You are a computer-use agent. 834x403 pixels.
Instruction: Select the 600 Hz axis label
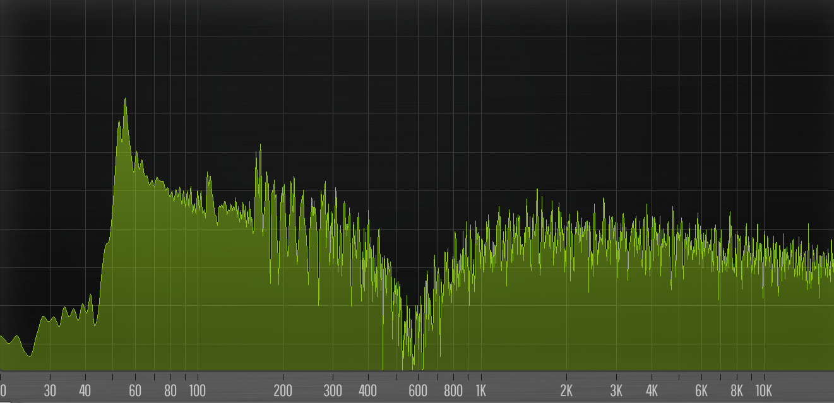[418, 390]
